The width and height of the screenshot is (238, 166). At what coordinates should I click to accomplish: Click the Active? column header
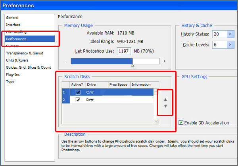pyautogui.click(x=78, y=85)
